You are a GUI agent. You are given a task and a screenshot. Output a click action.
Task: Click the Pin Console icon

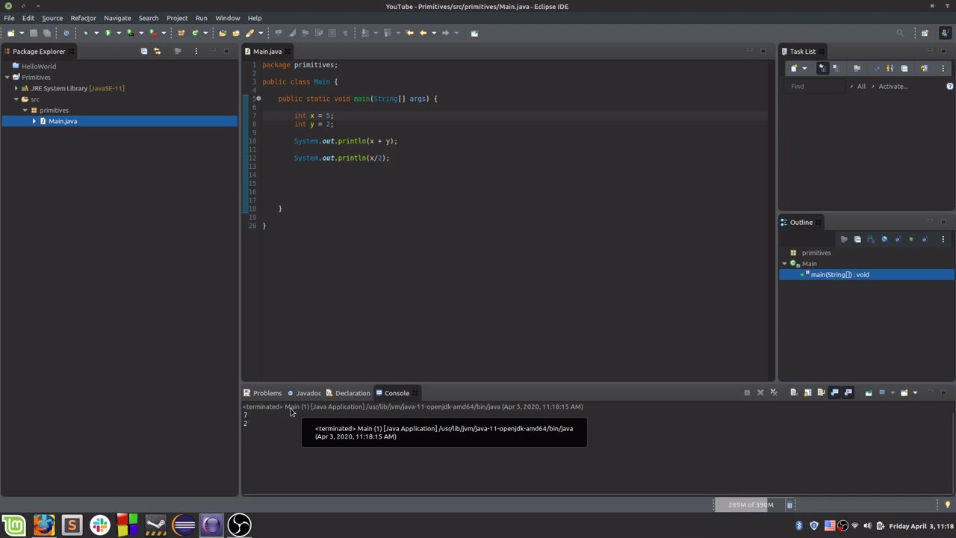tap(869, 392)
